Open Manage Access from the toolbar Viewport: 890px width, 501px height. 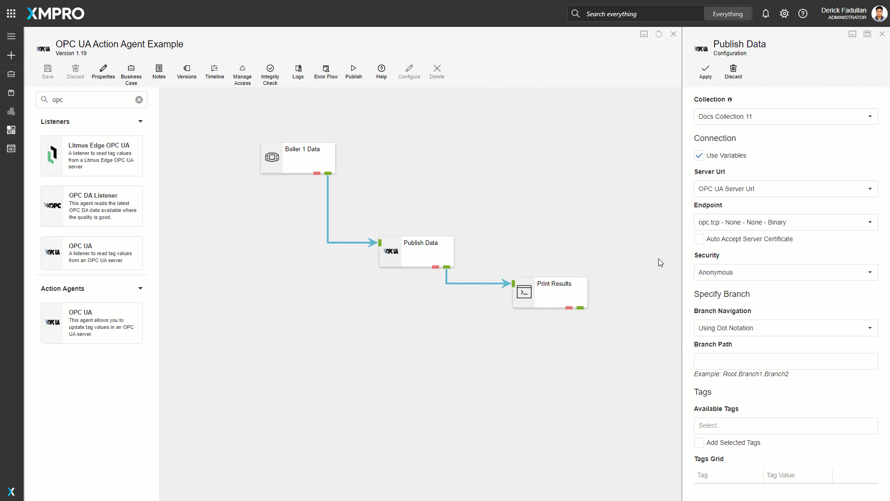(242, 69)
